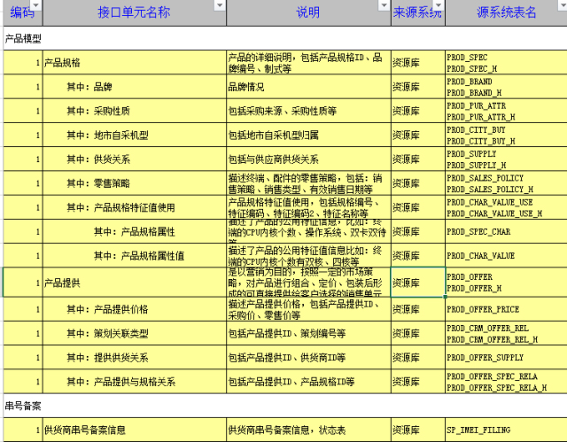Screen dimensions: 567x442
Task: Select the 其中：产品规格属性值 cell
Action: pyautogui.click(x=135, y=255)
